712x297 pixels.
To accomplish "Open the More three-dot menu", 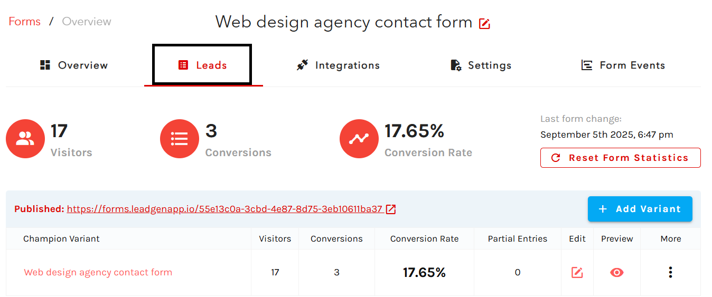I will [670, 273].
